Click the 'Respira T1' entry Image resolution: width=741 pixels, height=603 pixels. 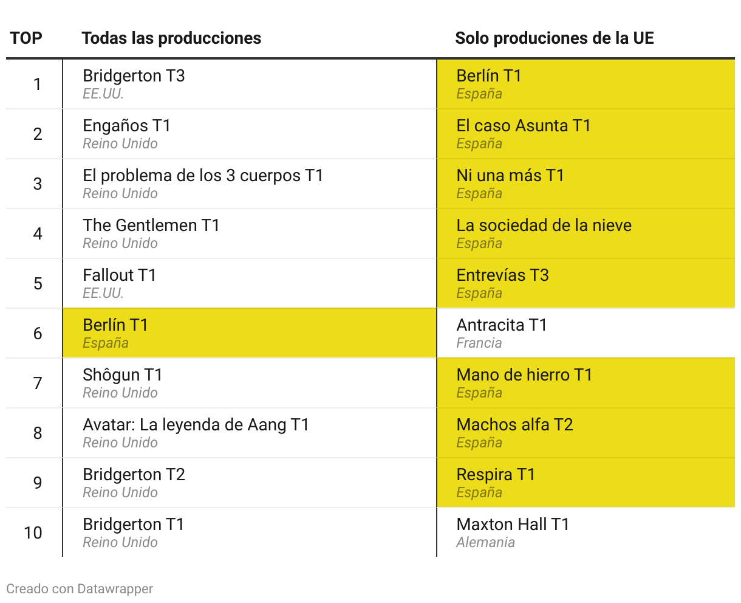496,475
